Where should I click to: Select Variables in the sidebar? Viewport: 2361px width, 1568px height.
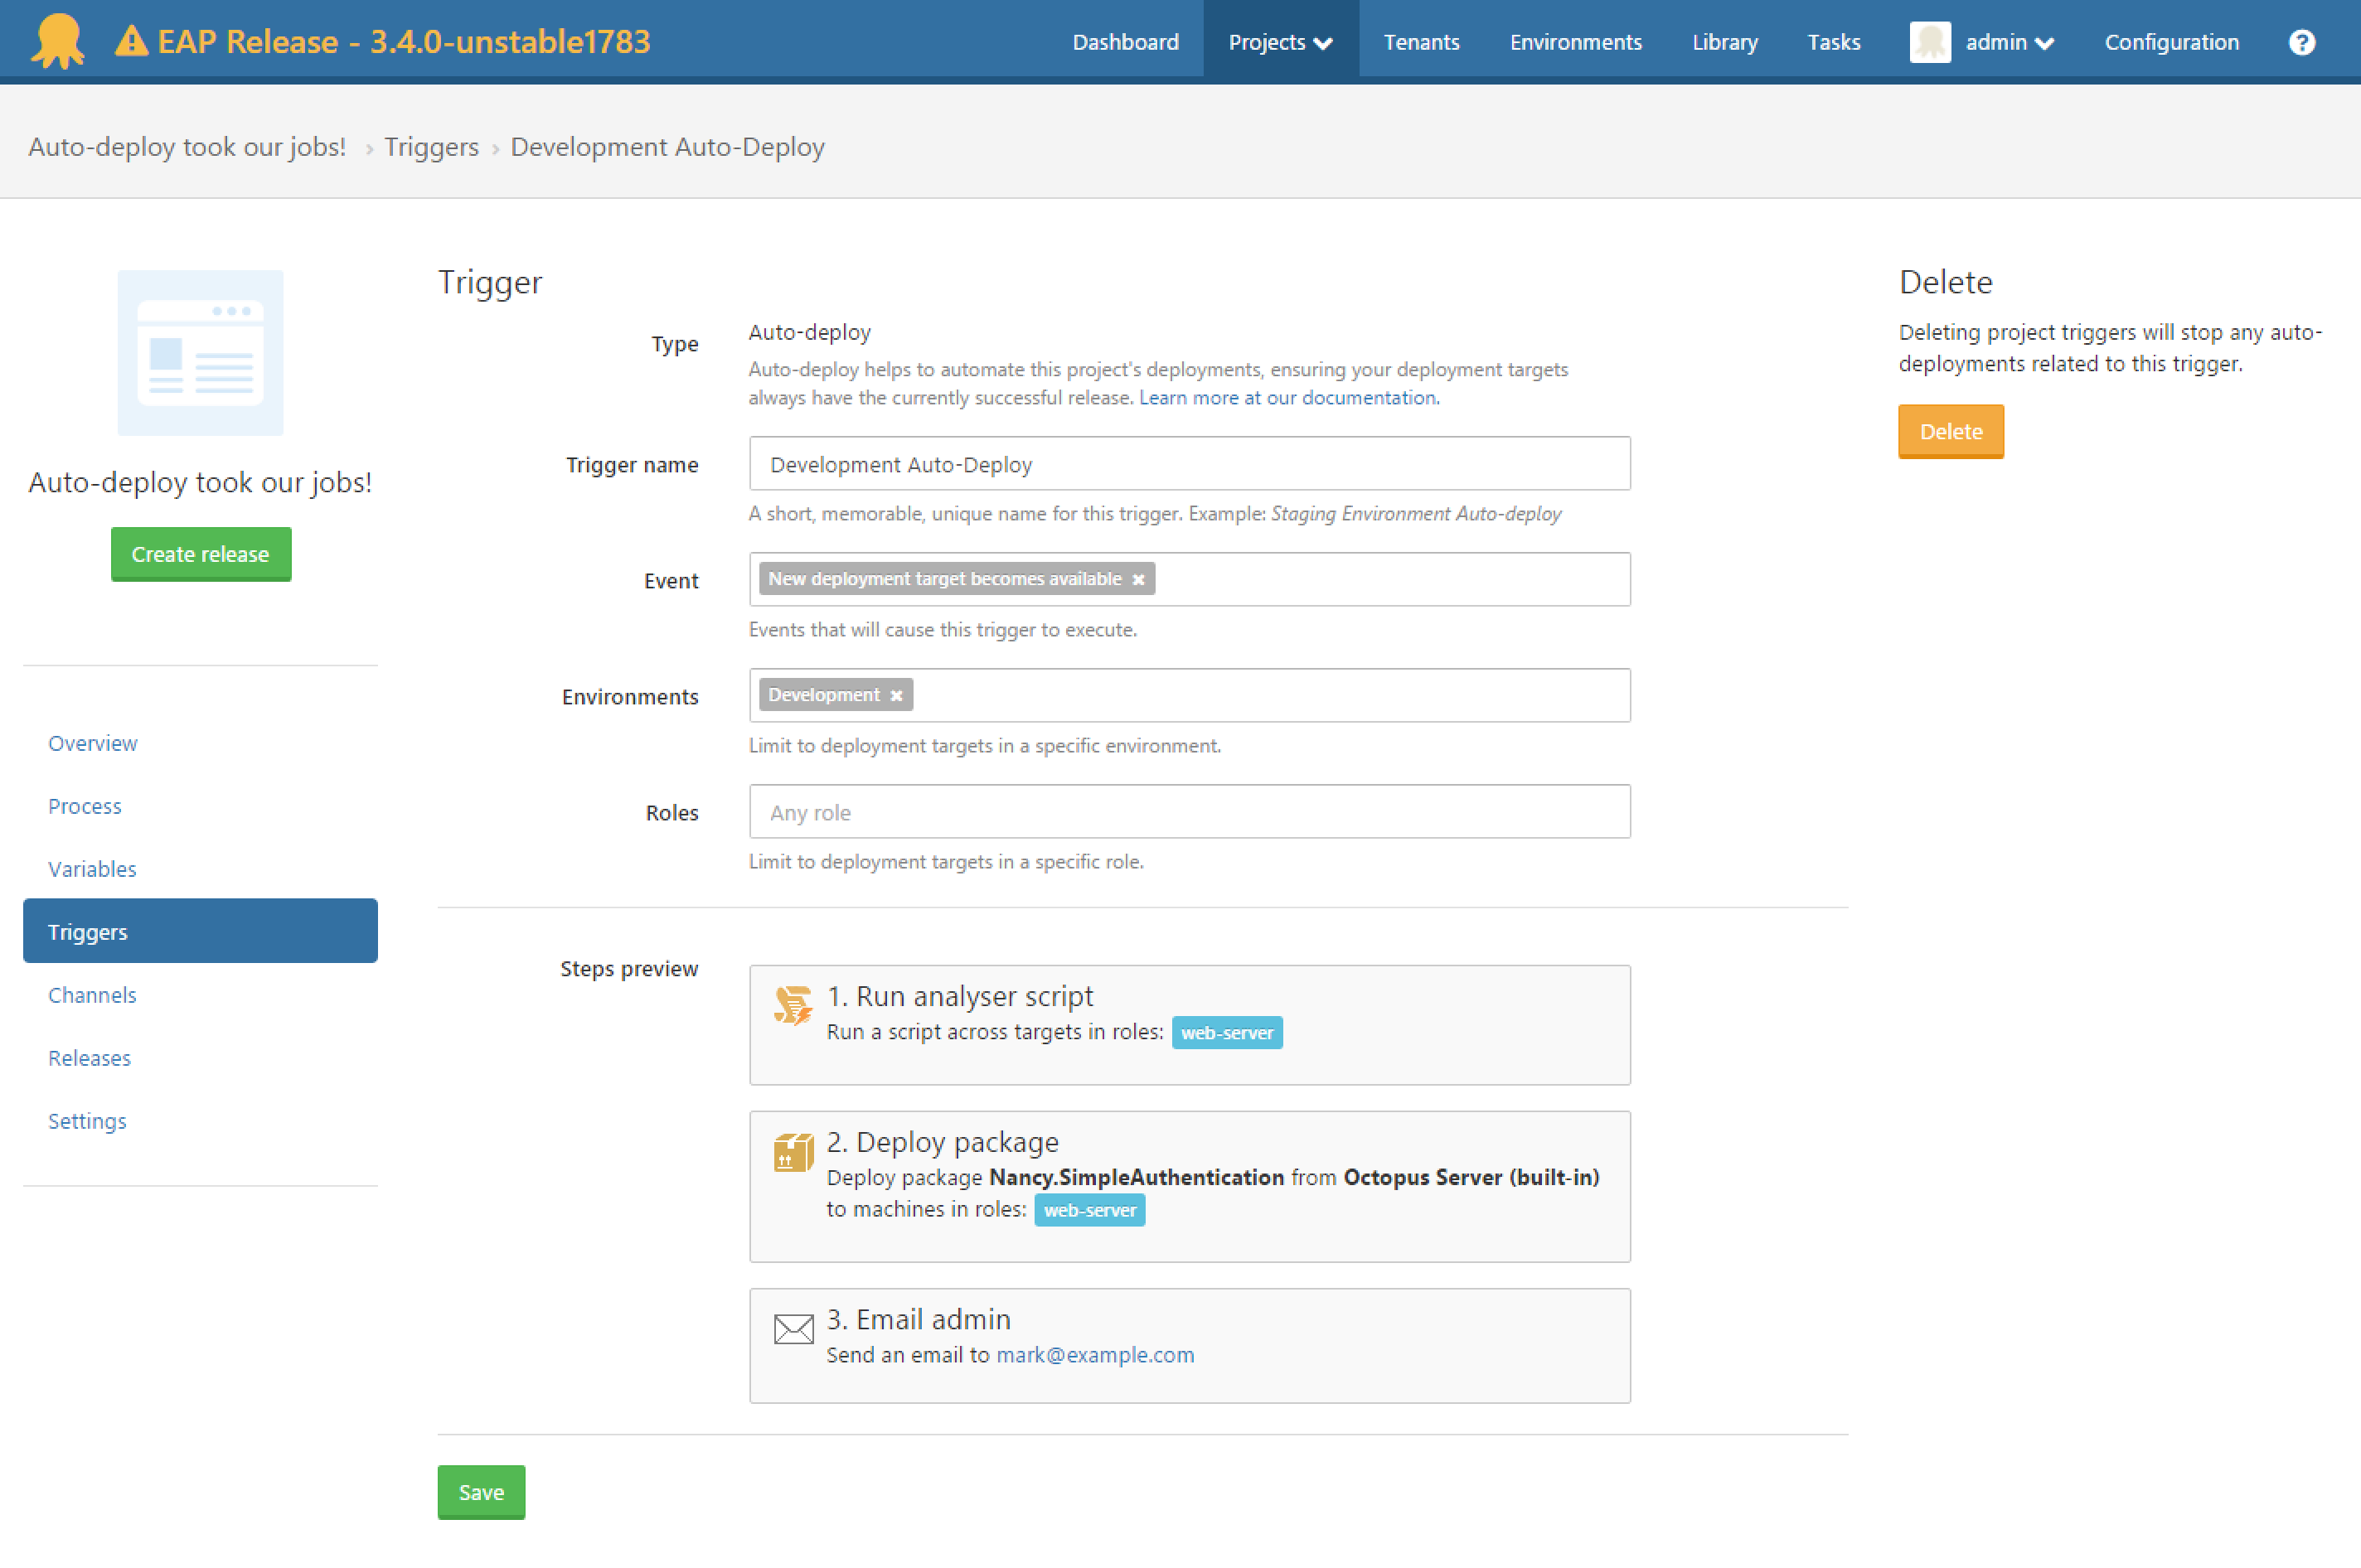pos(92,868)
